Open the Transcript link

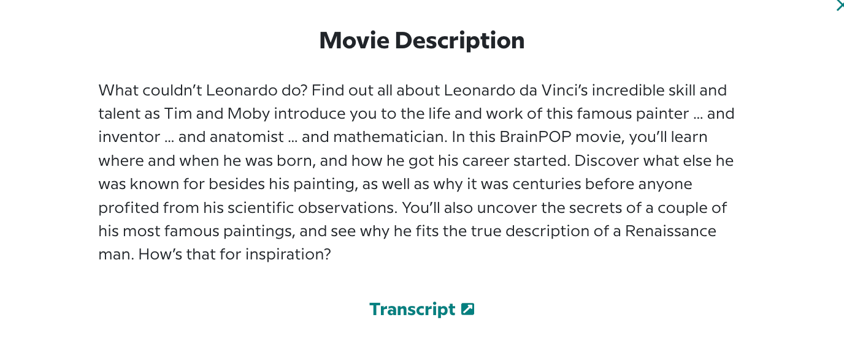(x=412, y=310)
